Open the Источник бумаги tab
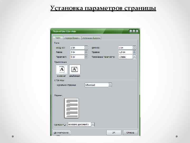Screen dimensions: 190x143 (x=91, y=38)
